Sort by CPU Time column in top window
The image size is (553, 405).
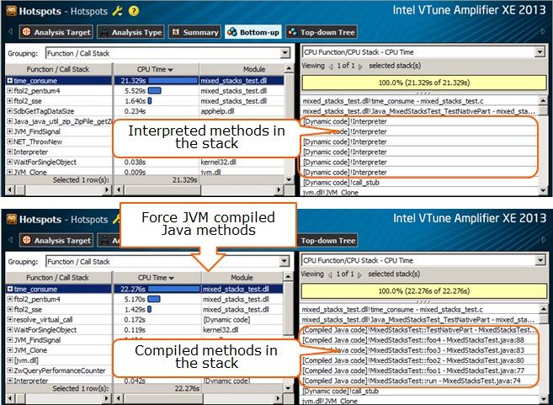(156, 70)
